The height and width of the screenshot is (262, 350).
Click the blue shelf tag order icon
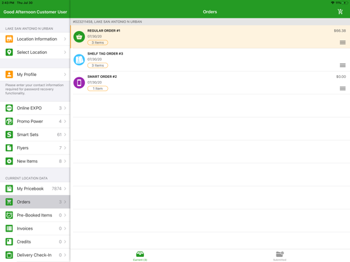point(79,59)
